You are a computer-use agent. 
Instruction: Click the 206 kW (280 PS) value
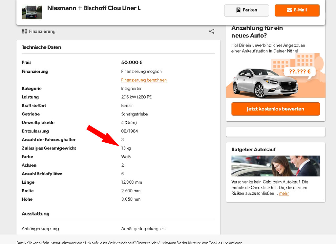click(137, 97)
